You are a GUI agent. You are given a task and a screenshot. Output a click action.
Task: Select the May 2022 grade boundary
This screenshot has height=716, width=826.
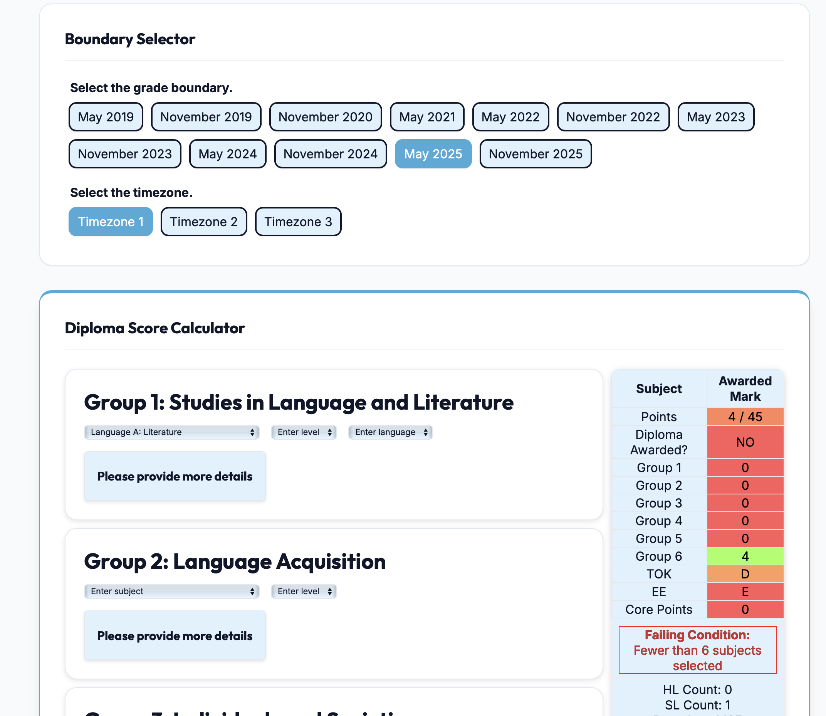(510, 117)
